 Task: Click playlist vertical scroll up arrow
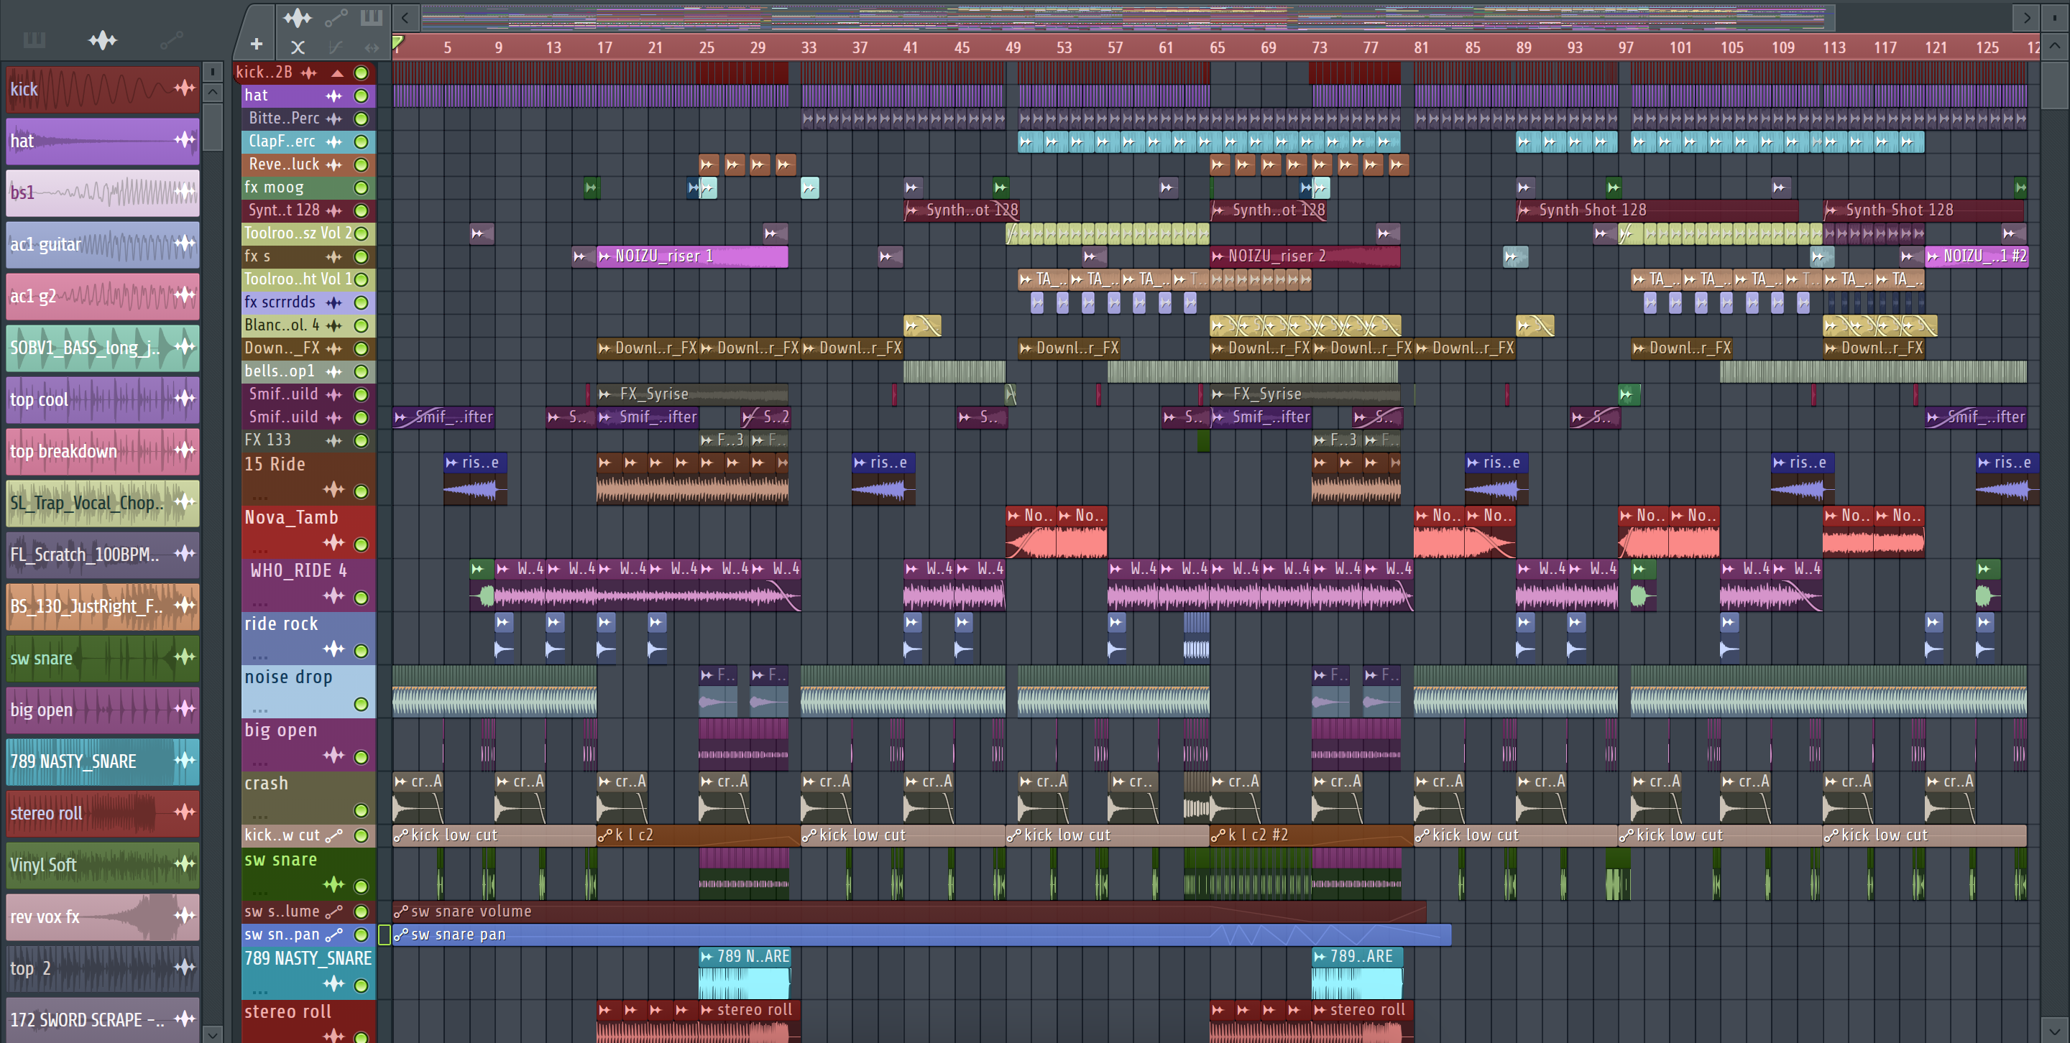2055,45
